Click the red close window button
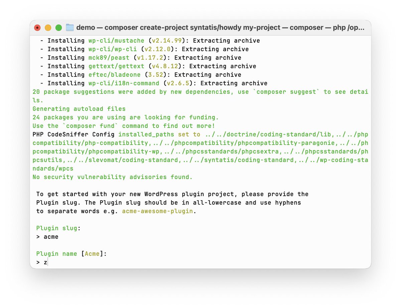The image size is (401, 308). [37, 28]
